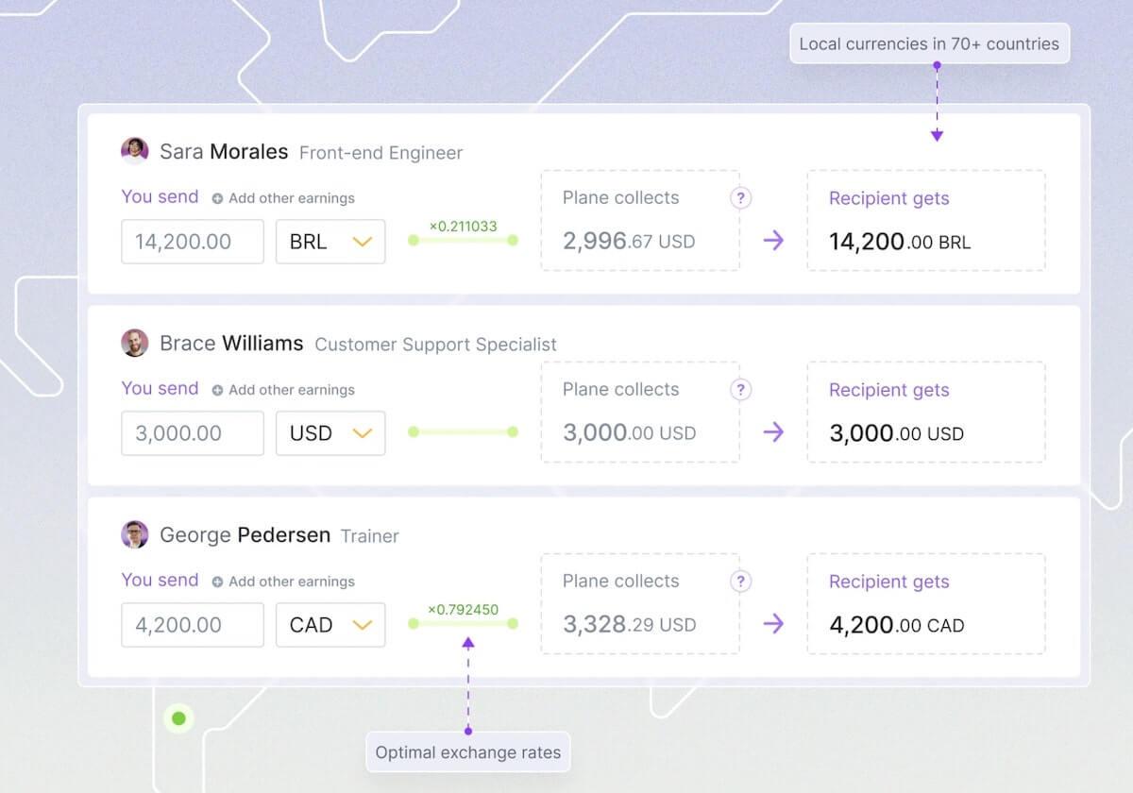Add other earnings for Brace Williams
Image resolution: width=1133 pixels, height=793 pixels.
(283, 390)
